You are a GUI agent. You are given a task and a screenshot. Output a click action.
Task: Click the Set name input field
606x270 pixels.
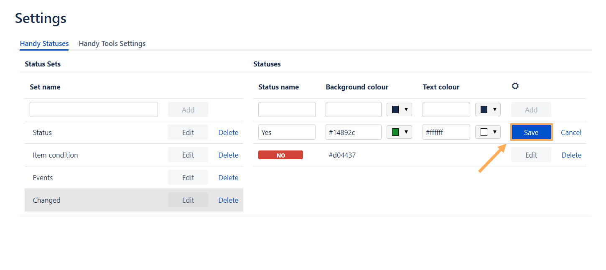[x=94, y=110]
